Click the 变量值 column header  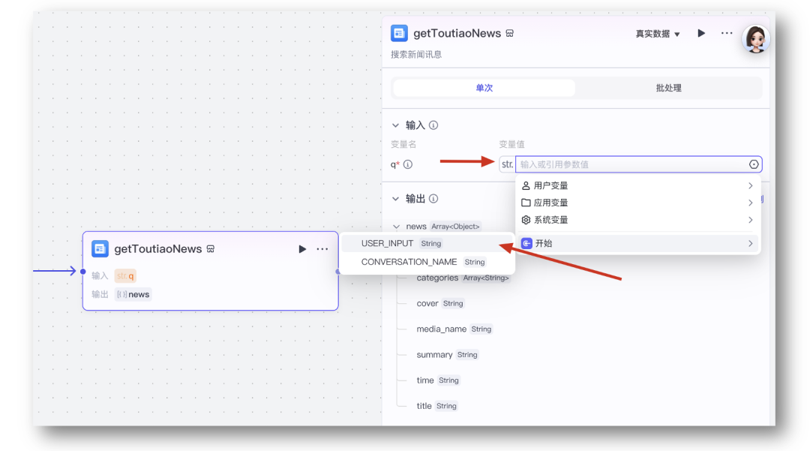(x=511, y=144)
